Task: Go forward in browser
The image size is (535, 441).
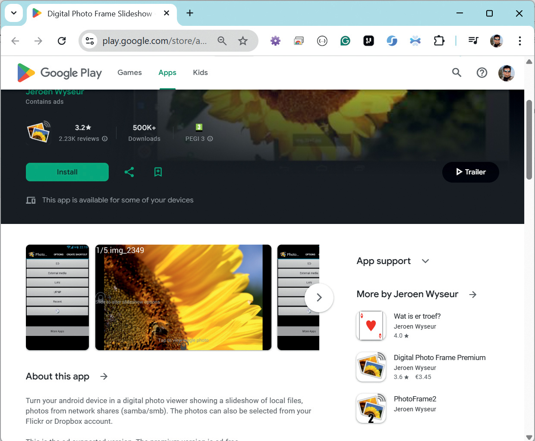Action: point(38,41)
